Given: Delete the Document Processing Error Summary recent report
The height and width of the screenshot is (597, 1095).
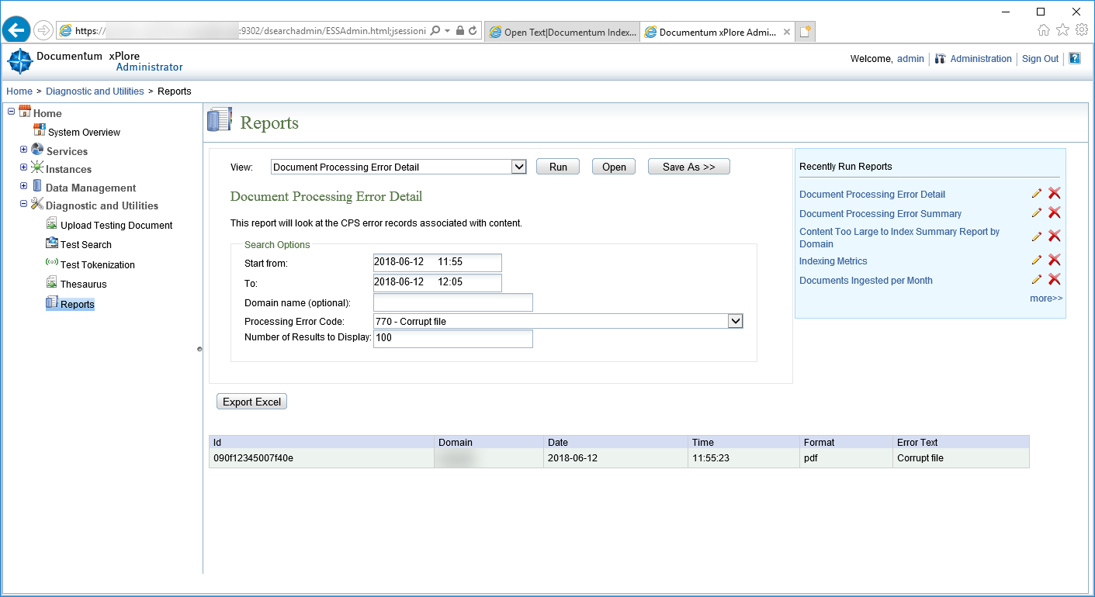Looking at the screenshot, I should point(1054,213).
